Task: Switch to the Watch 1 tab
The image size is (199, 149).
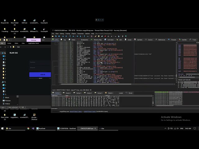Action: coord(109,93)
